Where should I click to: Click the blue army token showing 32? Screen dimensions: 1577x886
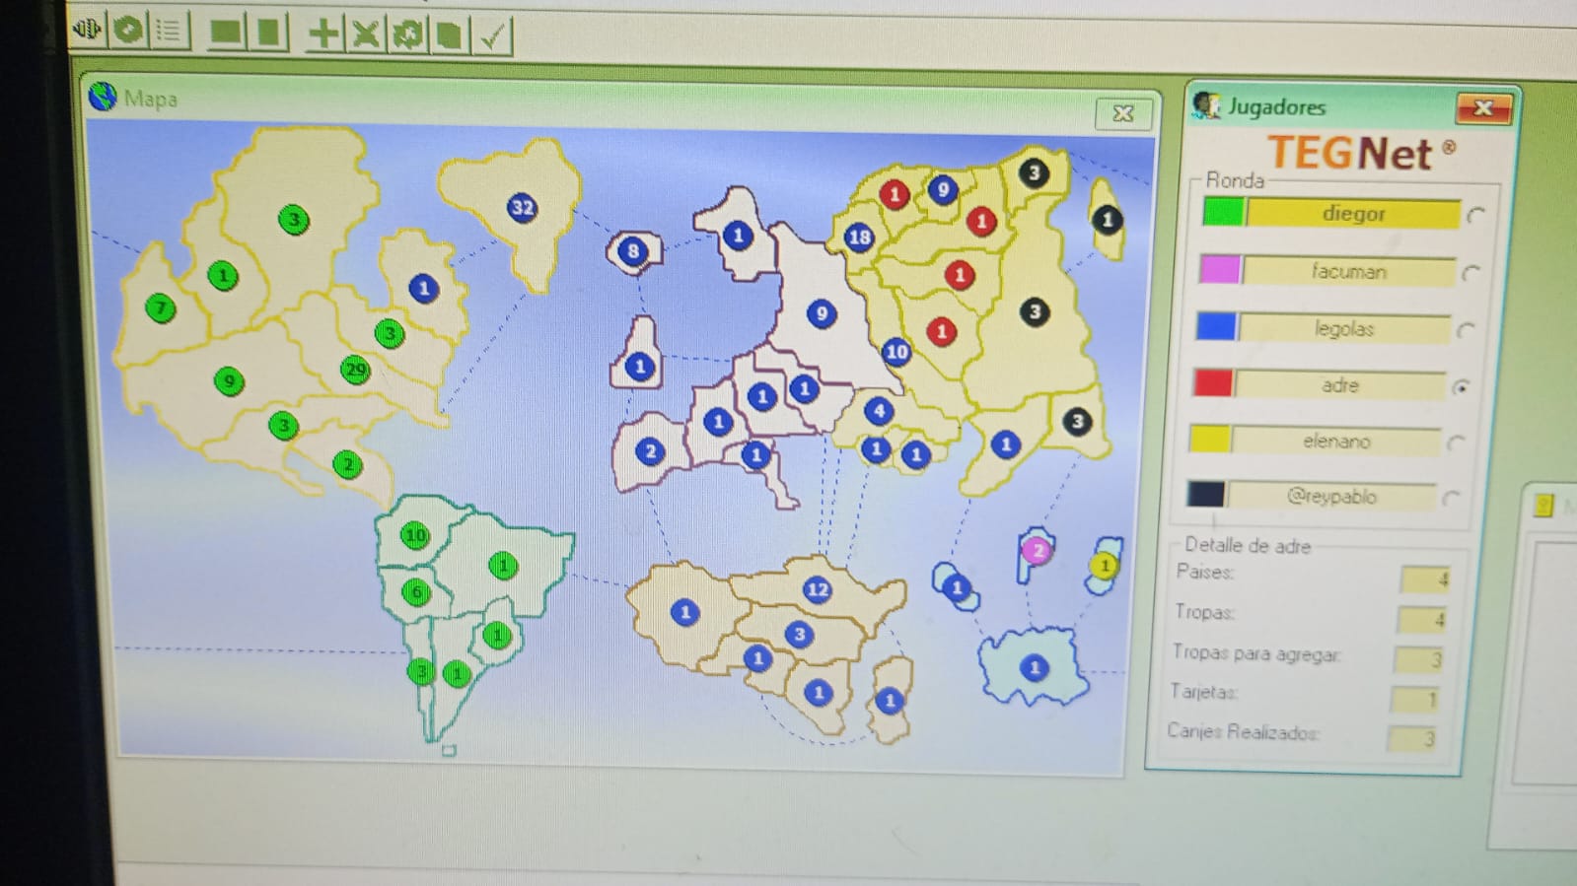click(x=522, y=207)
